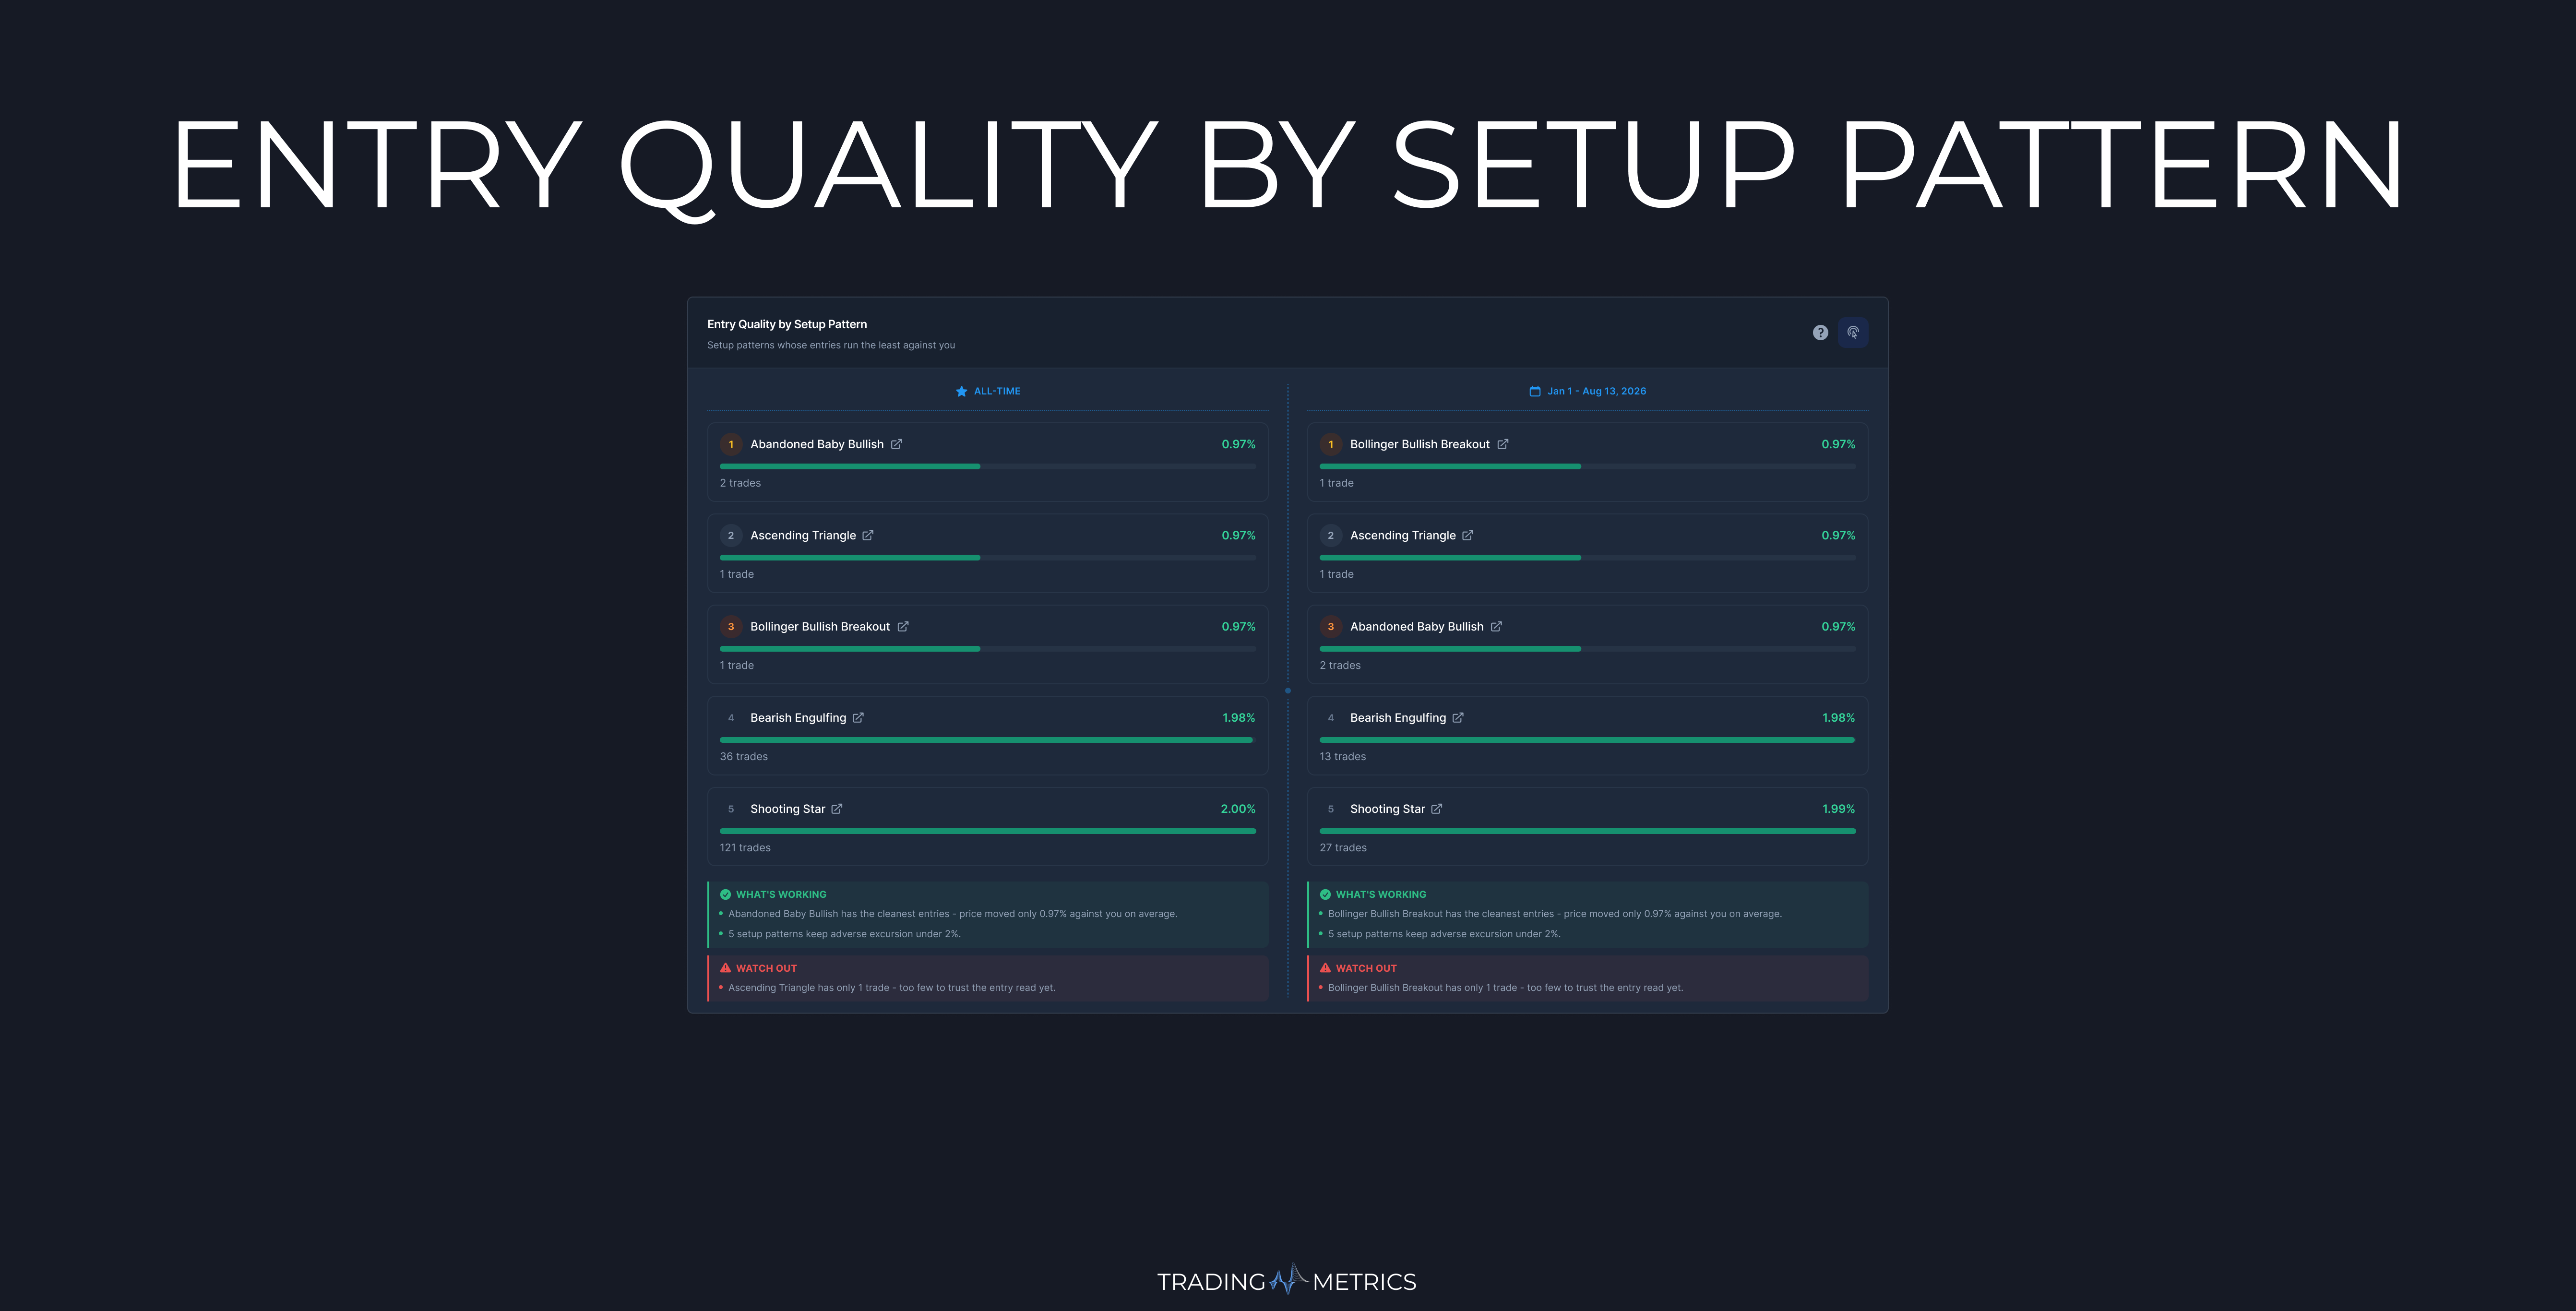2576x1311 pixels.
Task: Click the panel title "Entry Quality by Setup Pattern"
Action: point(787,324)
